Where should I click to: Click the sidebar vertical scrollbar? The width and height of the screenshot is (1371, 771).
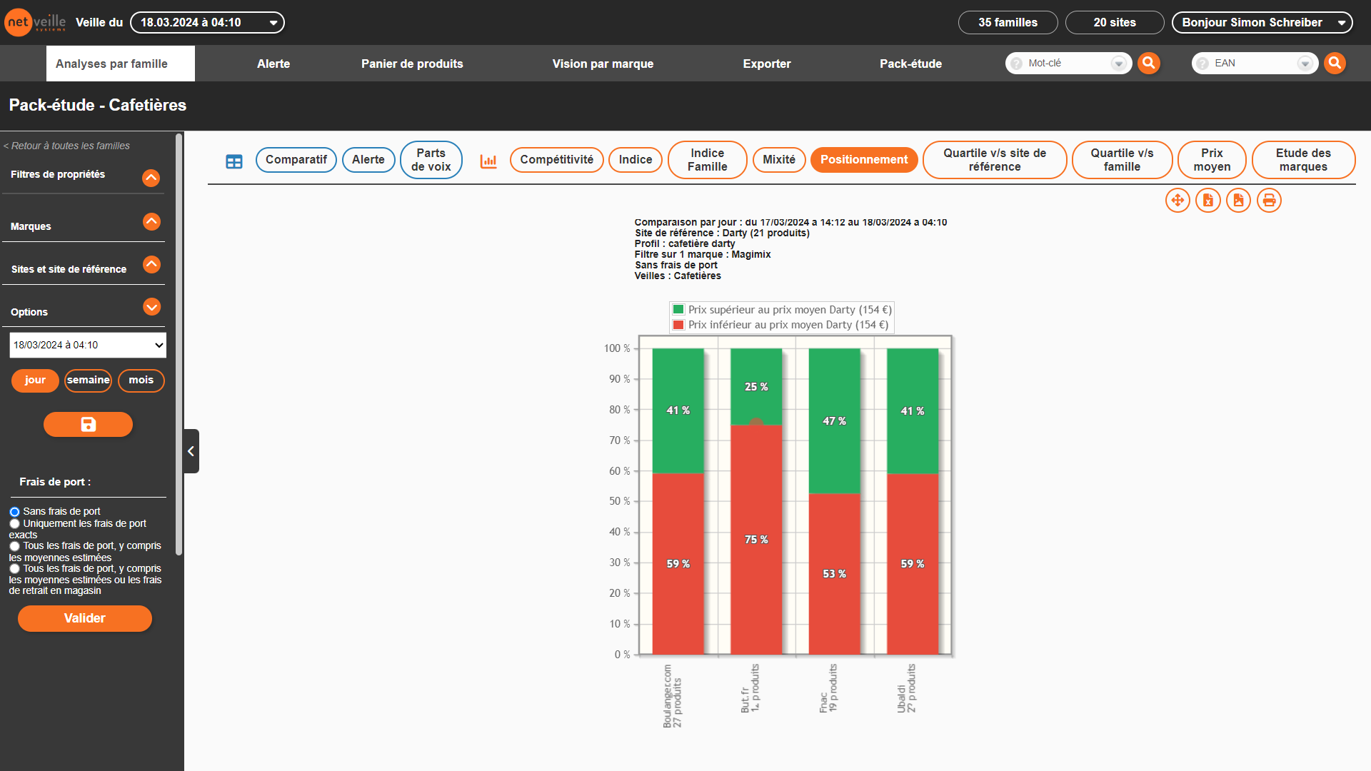coord(179,344)
